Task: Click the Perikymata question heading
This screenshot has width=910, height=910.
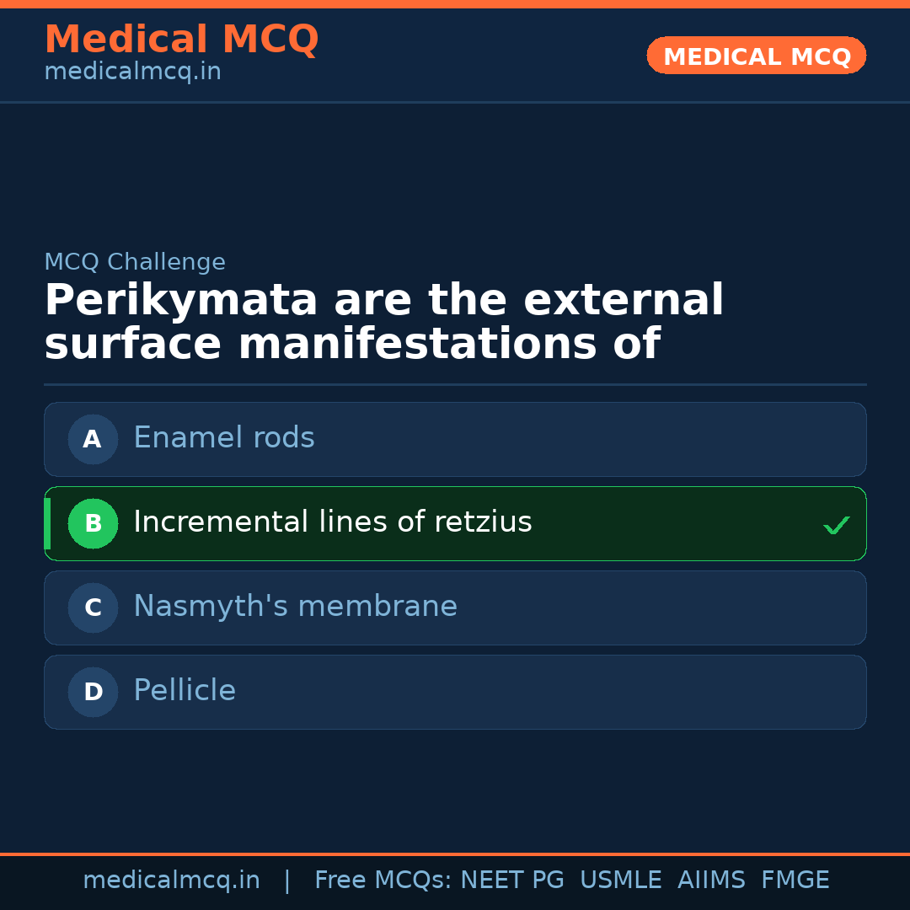Action: (383, 323)
